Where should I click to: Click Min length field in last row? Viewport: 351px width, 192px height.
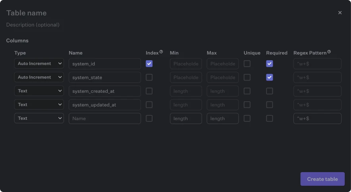186,119
